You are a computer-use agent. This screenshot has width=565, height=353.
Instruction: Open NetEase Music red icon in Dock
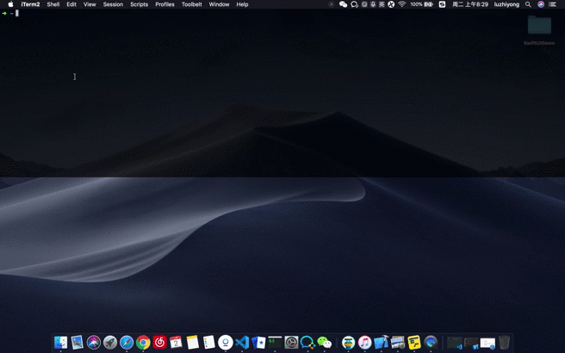[159, 342]
